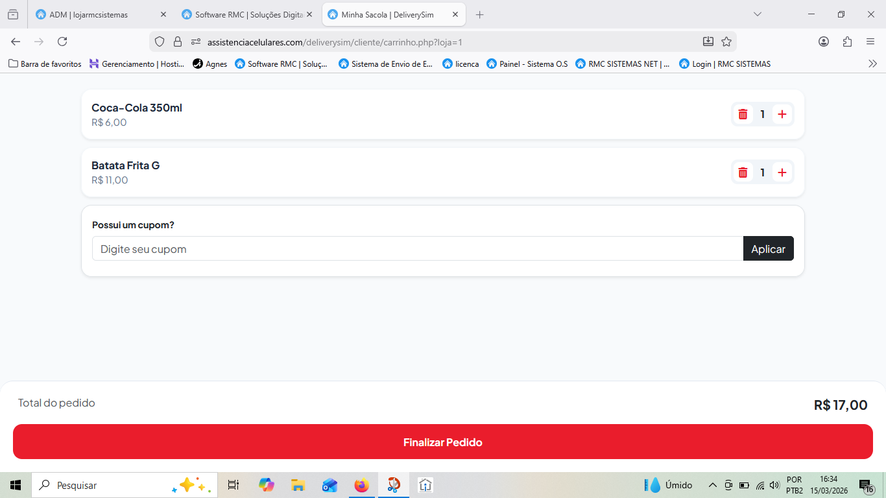Screen dimensions: 886x498
Task: Open the extensions puzzle icon
Action: [x=847, y=41]
